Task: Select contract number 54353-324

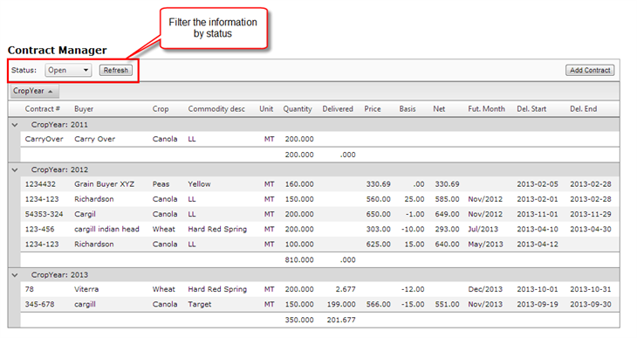Action: click(x=44, y=214)
